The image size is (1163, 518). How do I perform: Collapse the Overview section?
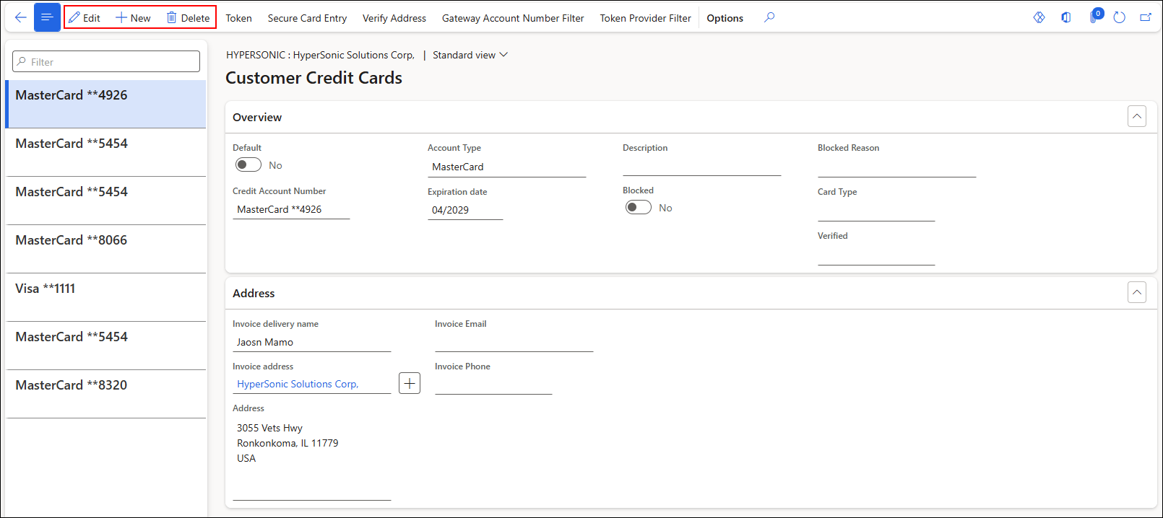point(1137,116)
